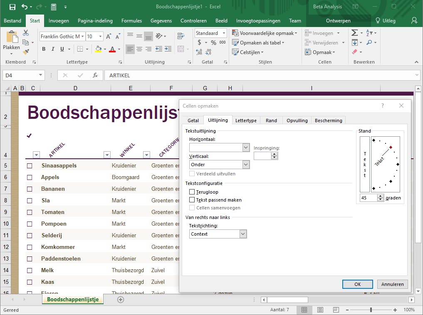Enable the Terugloop checkbox
423x315 pixels.
(x=192, y=192)
